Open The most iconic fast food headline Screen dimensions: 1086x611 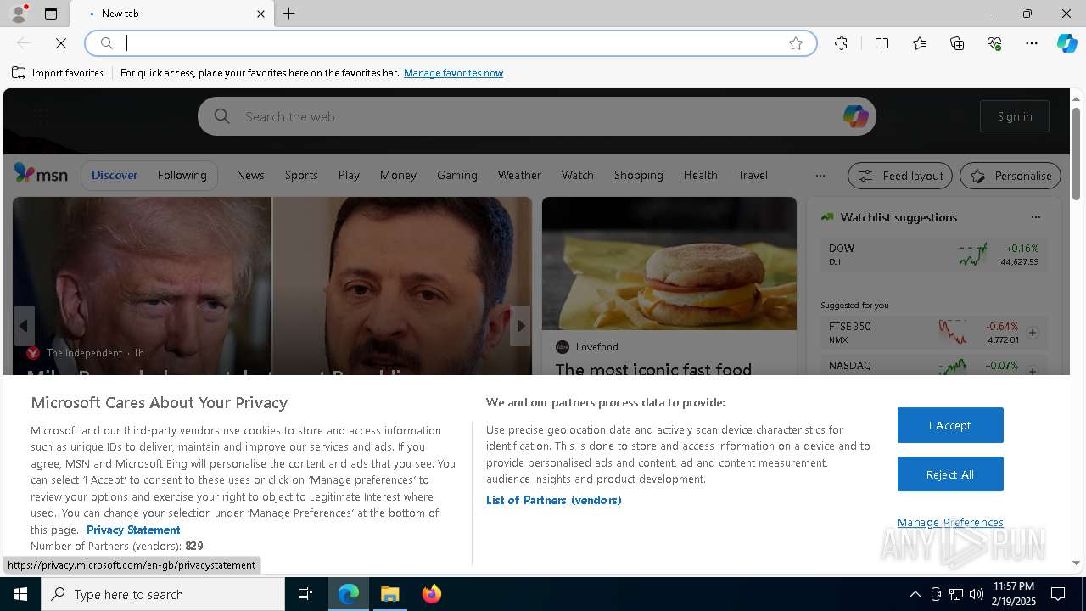pyautogui.click(x=653, y=368)
